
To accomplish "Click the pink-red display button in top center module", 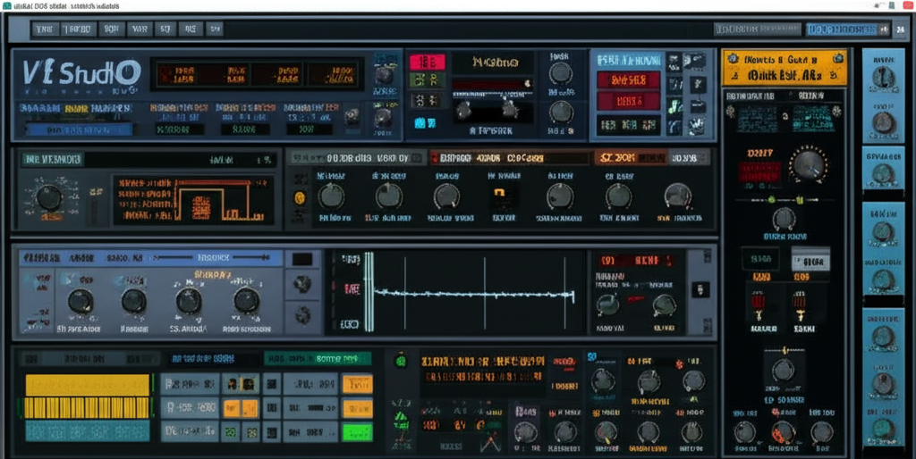I will click(427, 62).
